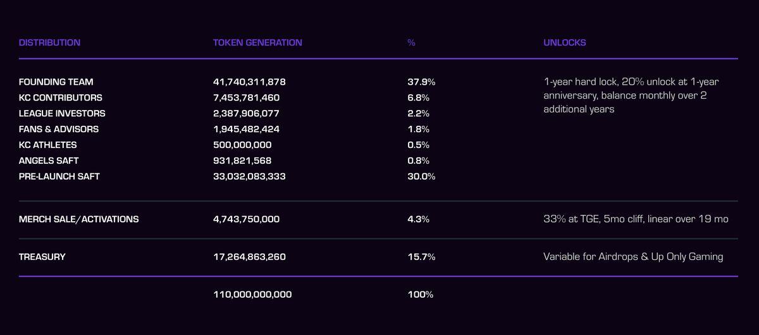Click the % column header

pos(411,43)
